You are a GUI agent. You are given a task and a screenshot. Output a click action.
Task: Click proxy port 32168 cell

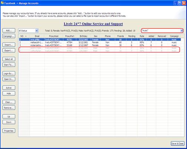click(69, 45)
